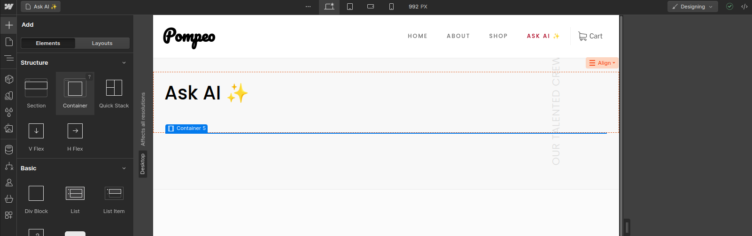Image resolution: width=752 pixels, height=236 pixels.
Task: Collapse the Basic section
Action: pos(124,168)
